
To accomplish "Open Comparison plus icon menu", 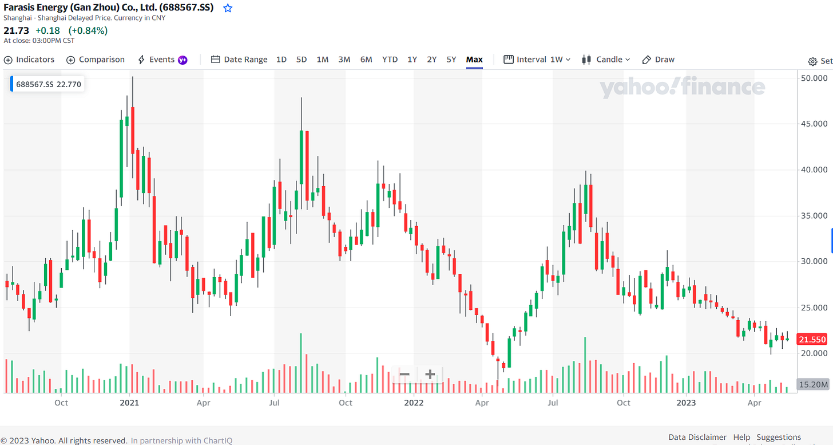I will pos(70,60).
